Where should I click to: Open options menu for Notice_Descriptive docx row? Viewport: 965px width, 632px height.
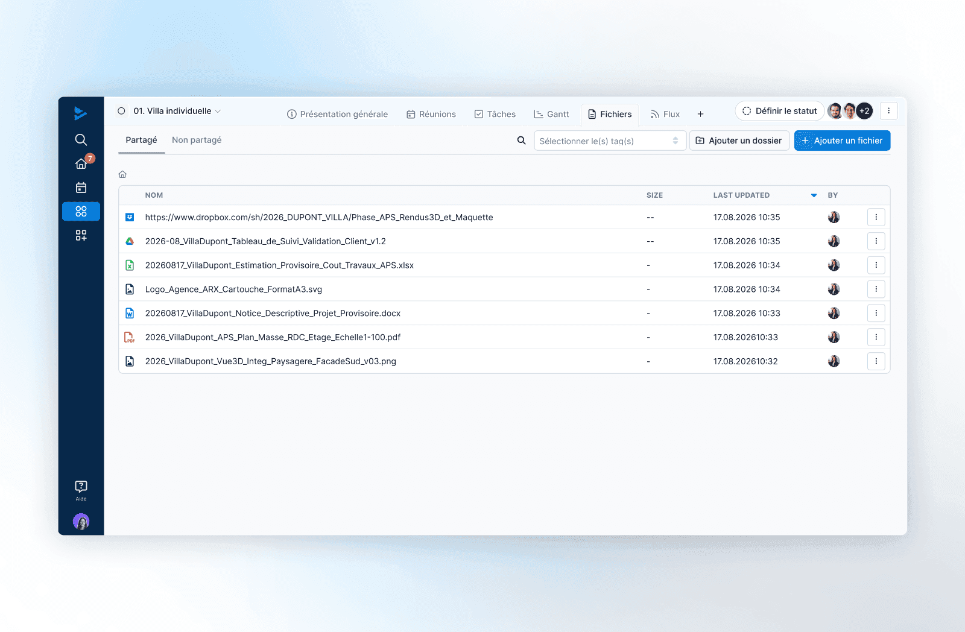tap(876, 313)
